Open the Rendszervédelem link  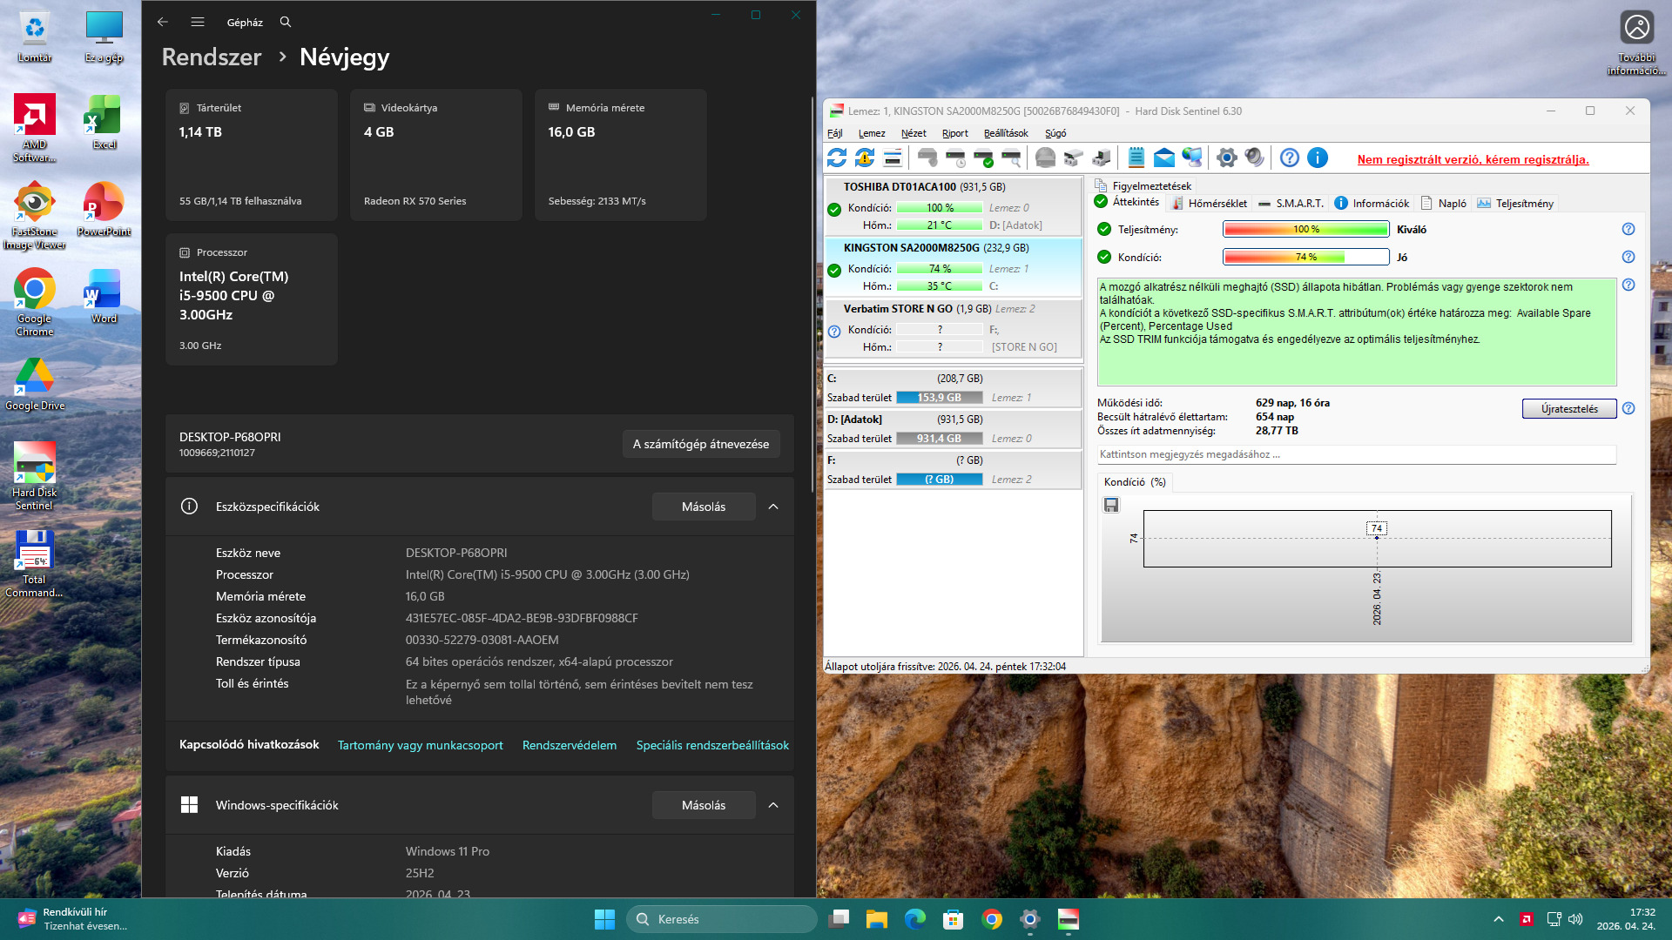coord(569,745)
